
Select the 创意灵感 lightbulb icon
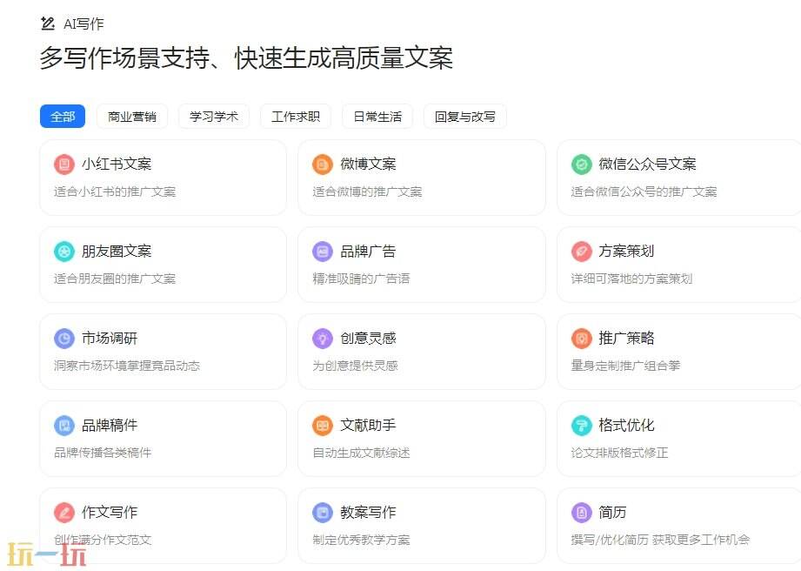pos(323,338)
